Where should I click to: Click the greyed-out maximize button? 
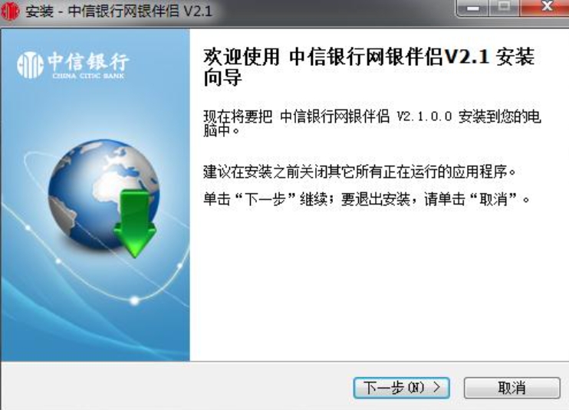[x=504, y=8]
